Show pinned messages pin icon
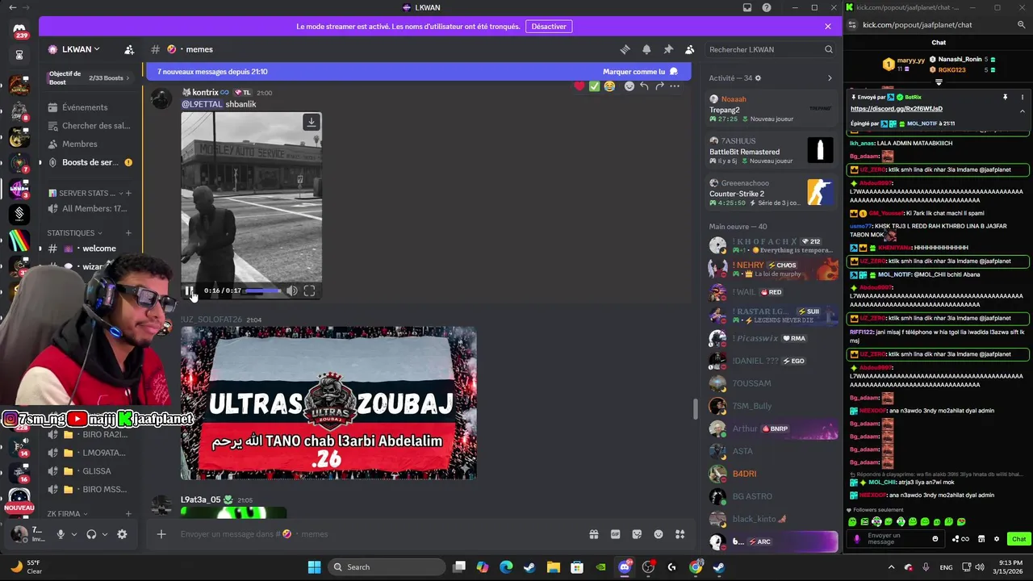Viewport: 1033px width, 581px height. (668, 49)
